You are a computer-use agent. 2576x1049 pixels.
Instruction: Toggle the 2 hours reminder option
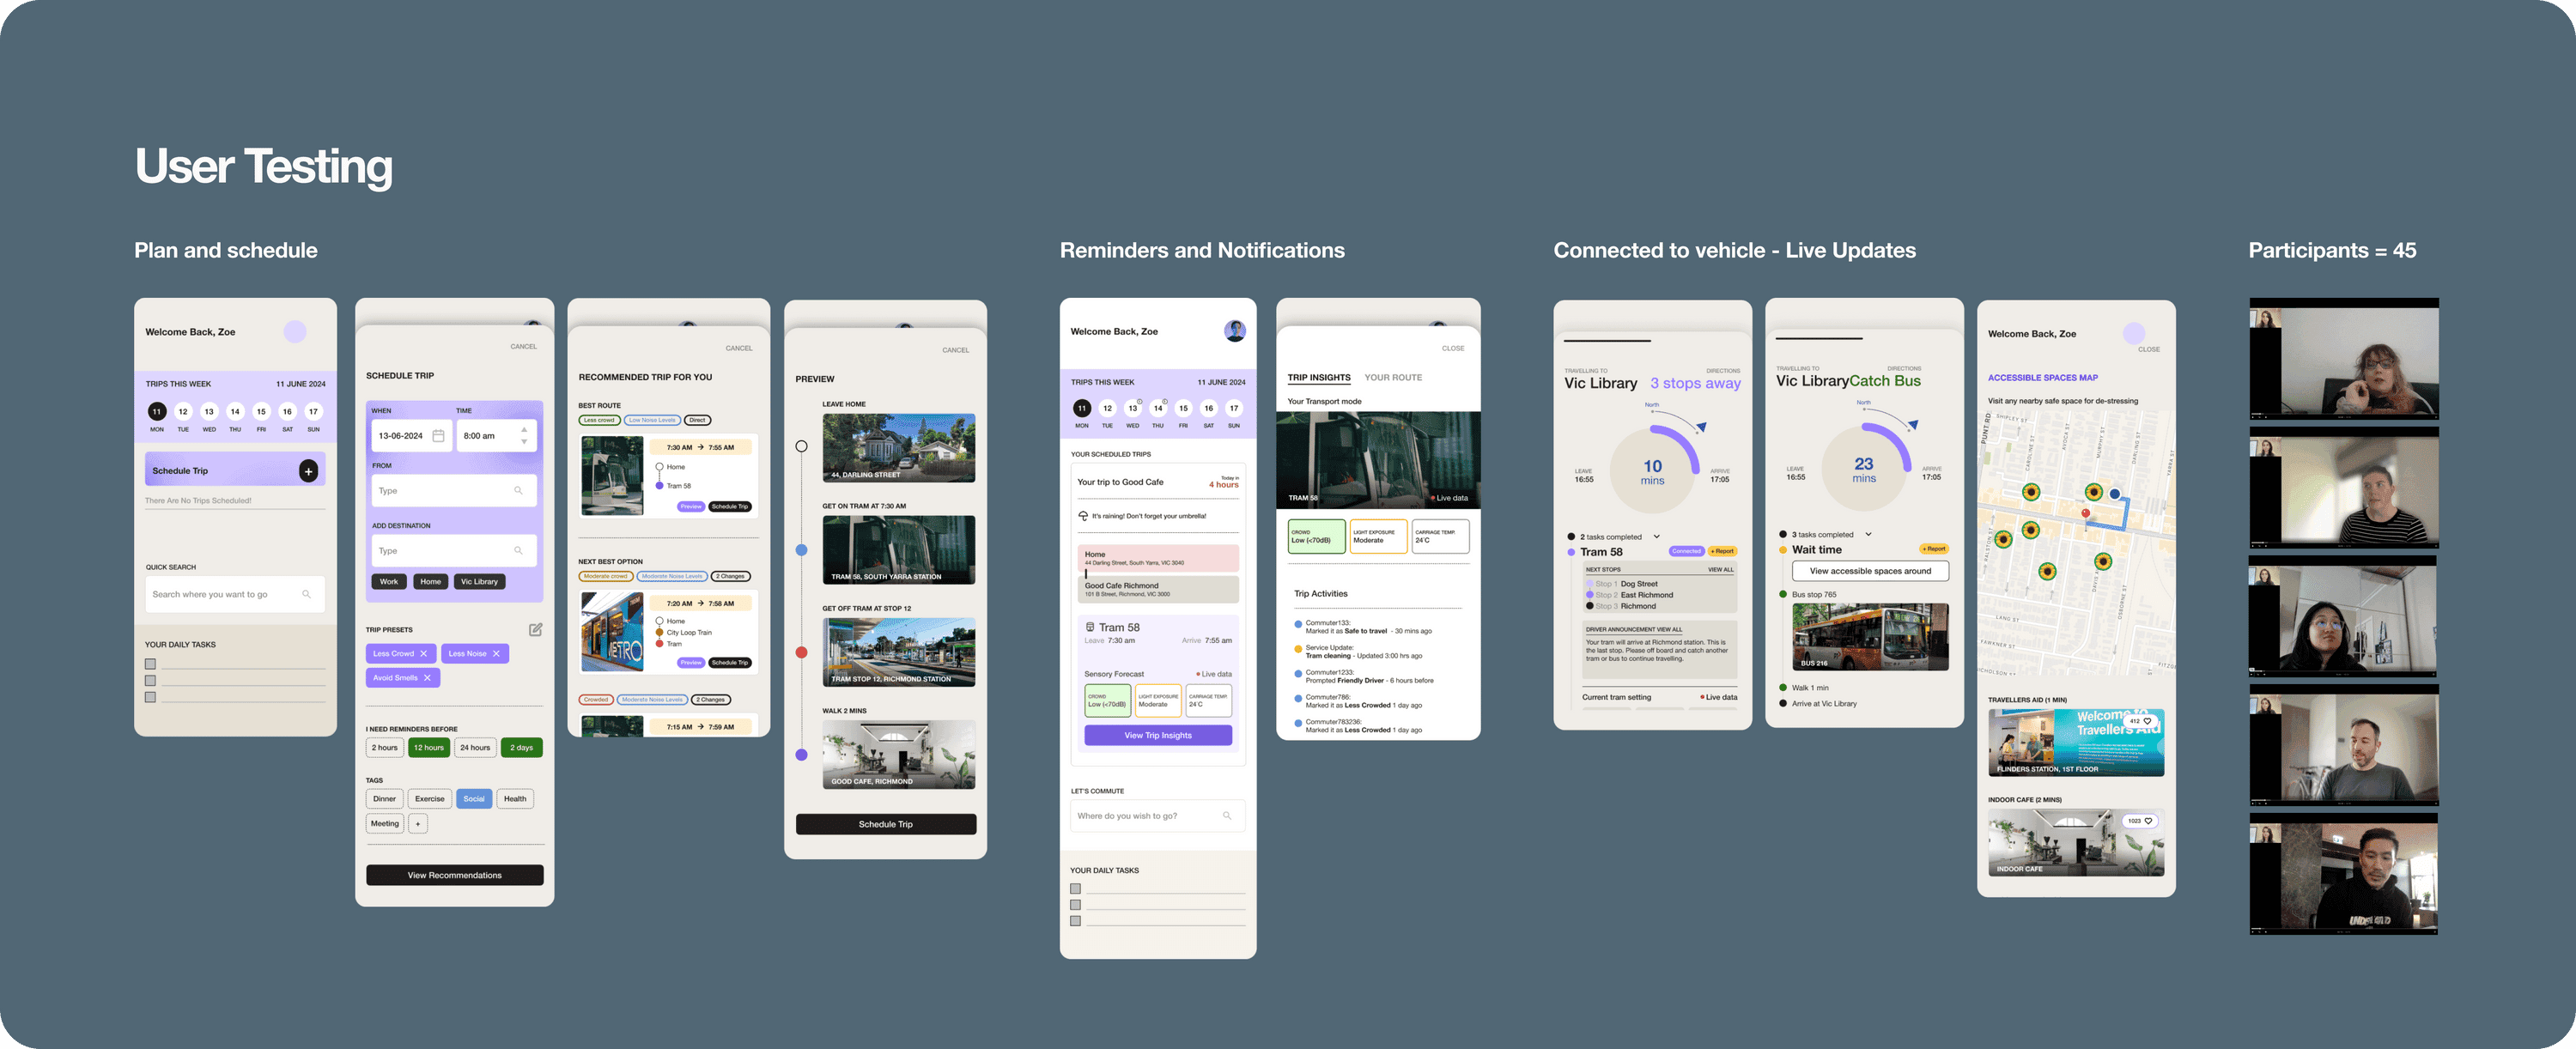tap(385, 748)
